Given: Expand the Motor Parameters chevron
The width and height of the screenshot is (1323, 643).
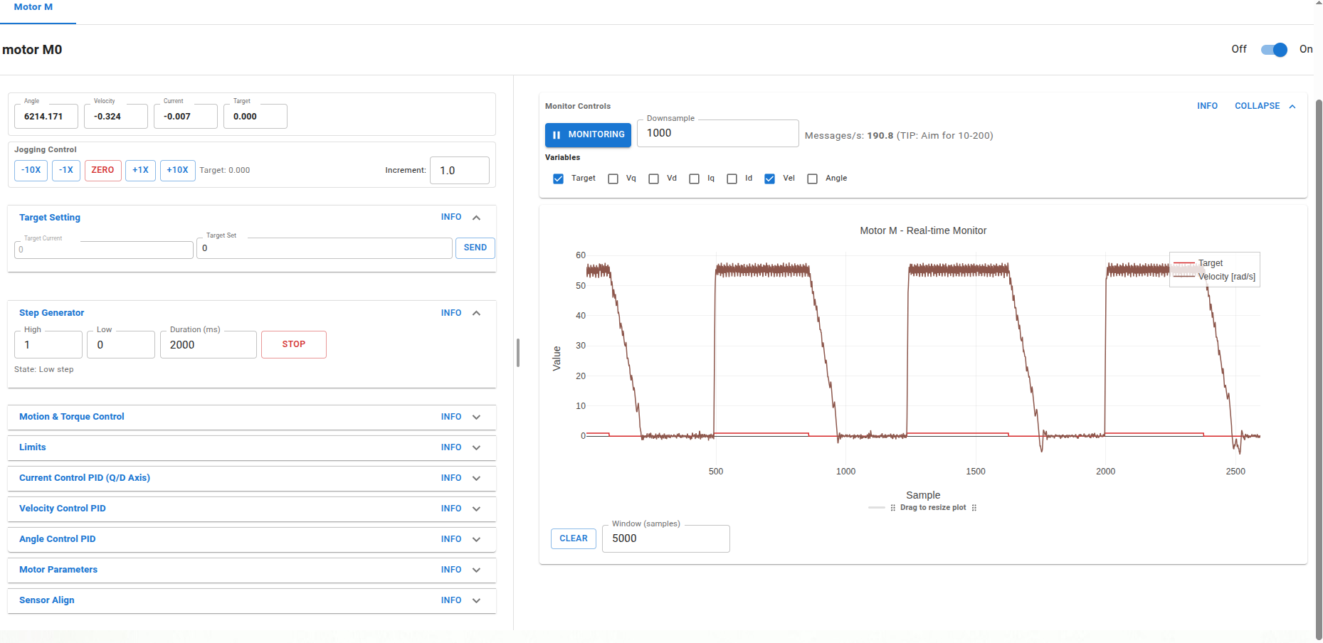Looking at the screenshot, I should coord(476,570).
